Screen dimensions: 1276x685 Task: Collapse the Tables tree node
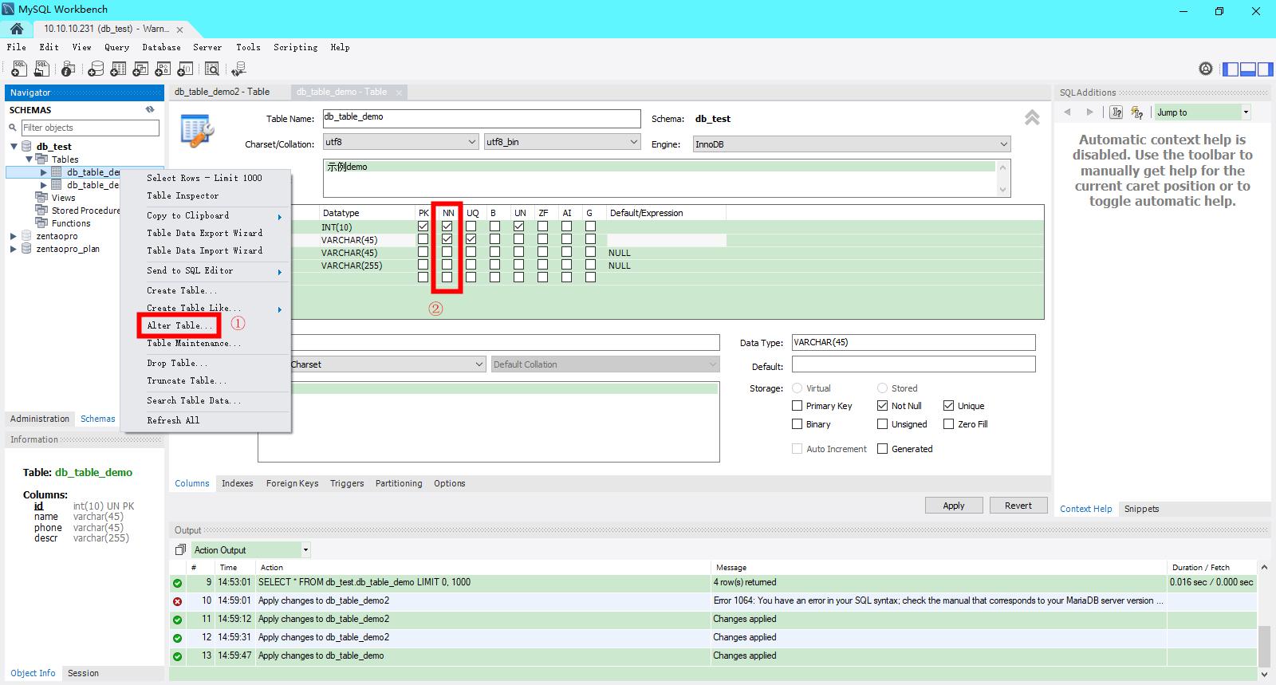pos(30,159)
